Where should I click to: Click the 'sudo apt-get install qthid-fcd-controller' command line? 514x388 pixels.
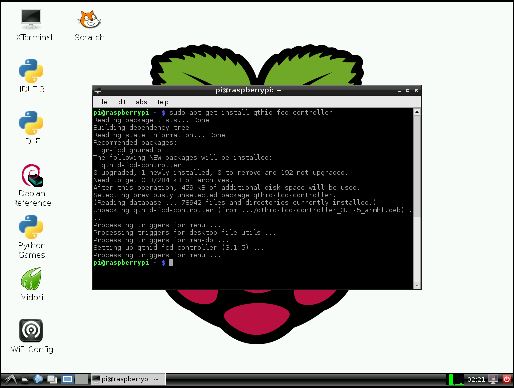click(x=251, y=112)
